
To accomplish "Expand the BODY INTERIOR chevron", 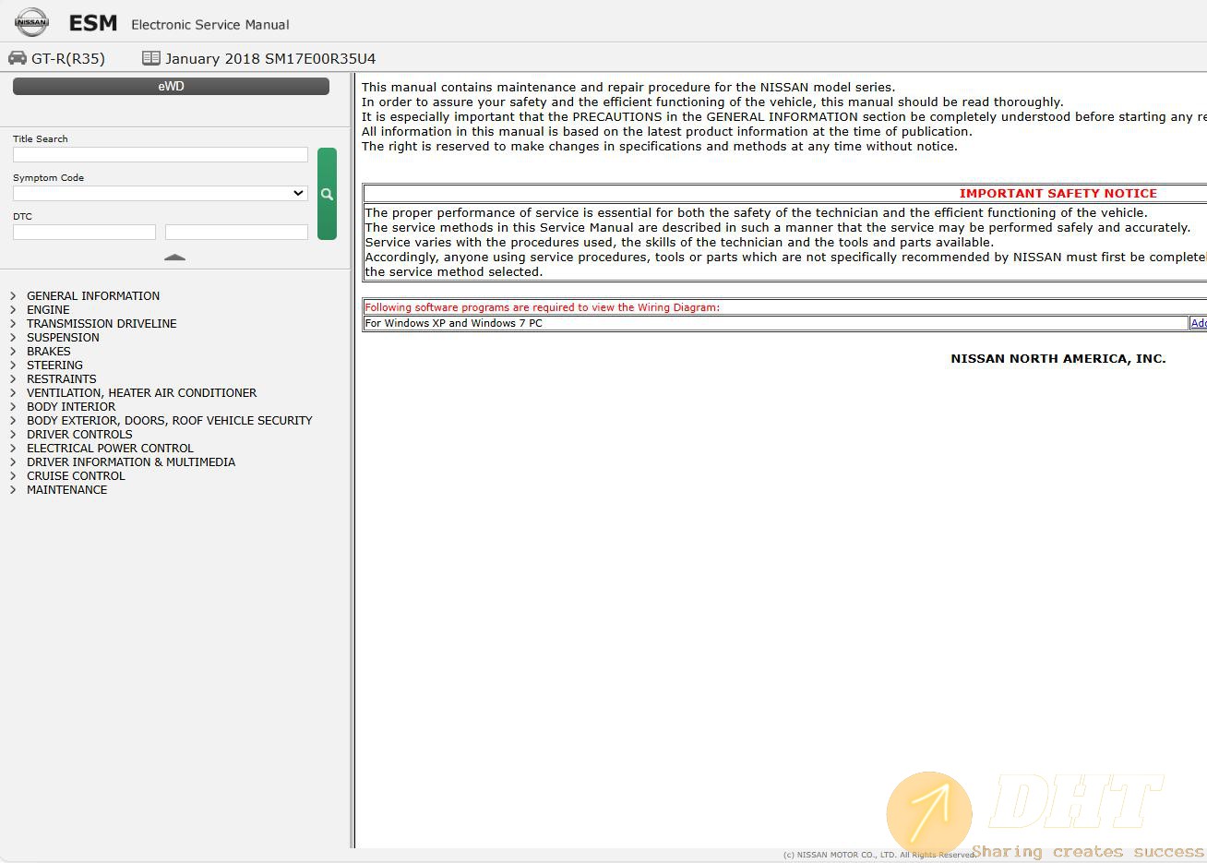I will pos(13,406).
